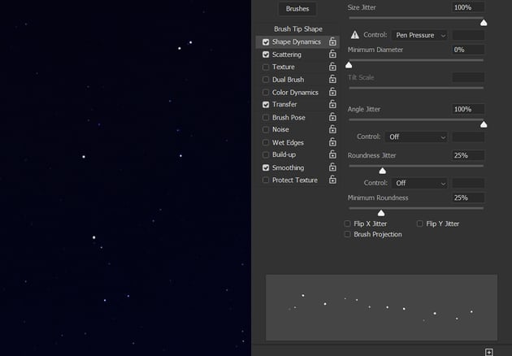
Task: Open the Roundness Jitter Control dropdown
Action: point(419,183)
